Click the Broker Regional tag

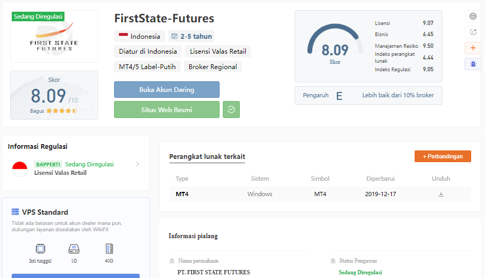click(213, 66)
